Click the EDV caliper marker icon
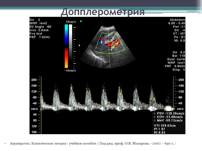This screenshot has height=151, width=202. (x=155, y=117)
